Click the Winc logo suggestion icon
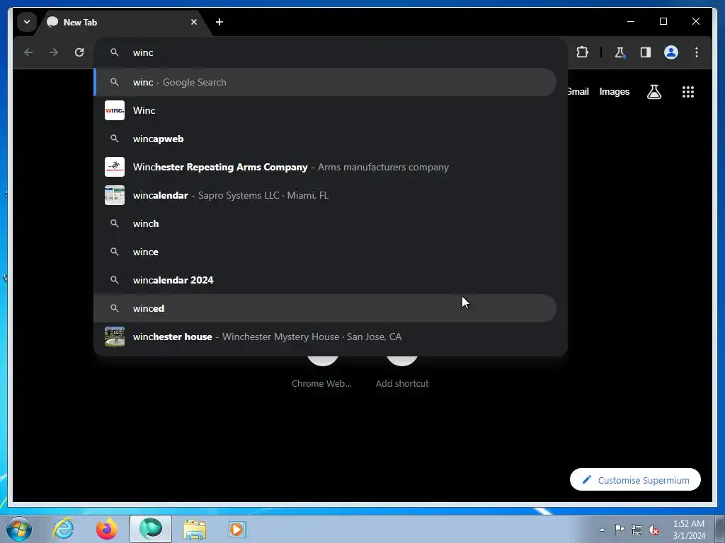Screen dimensions: 725x543 point(115,110)
